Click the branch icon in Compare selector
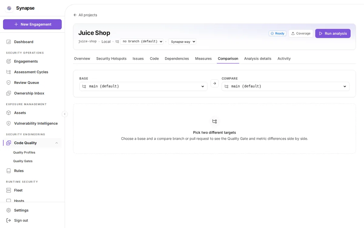The width and height of the screenshot is (364, 228). click(227, 86)
